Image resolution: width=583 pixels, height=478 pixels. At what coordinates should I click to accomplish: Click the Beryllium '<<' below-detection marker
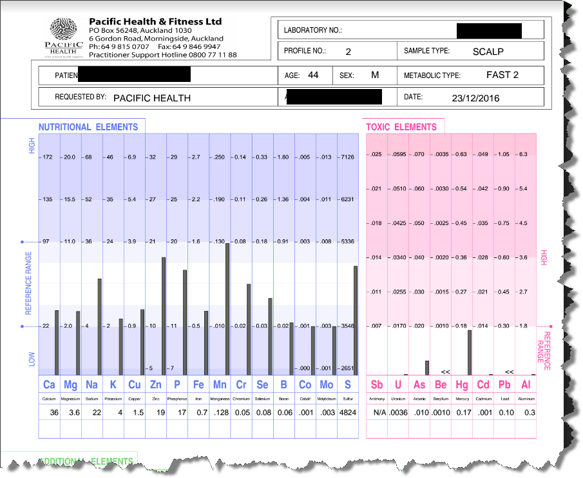(x=445, y=372)
